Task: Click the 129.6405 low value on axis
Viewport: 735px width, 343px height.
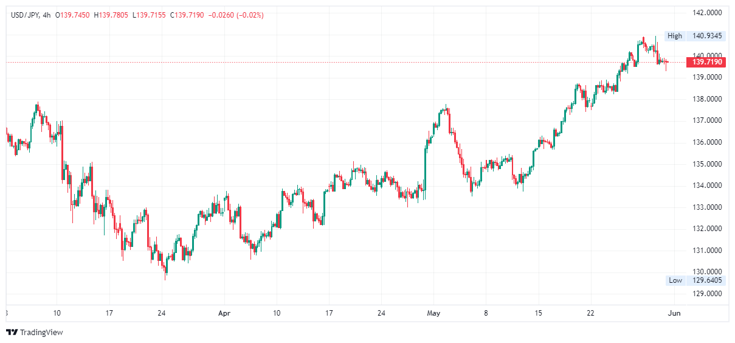Action: coord(707,280)
